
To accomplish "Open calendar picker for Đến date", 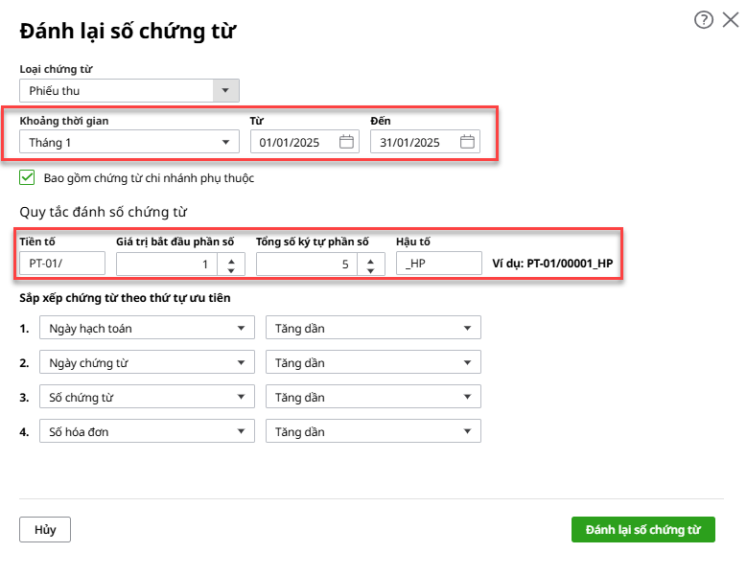I will (467, 143).
